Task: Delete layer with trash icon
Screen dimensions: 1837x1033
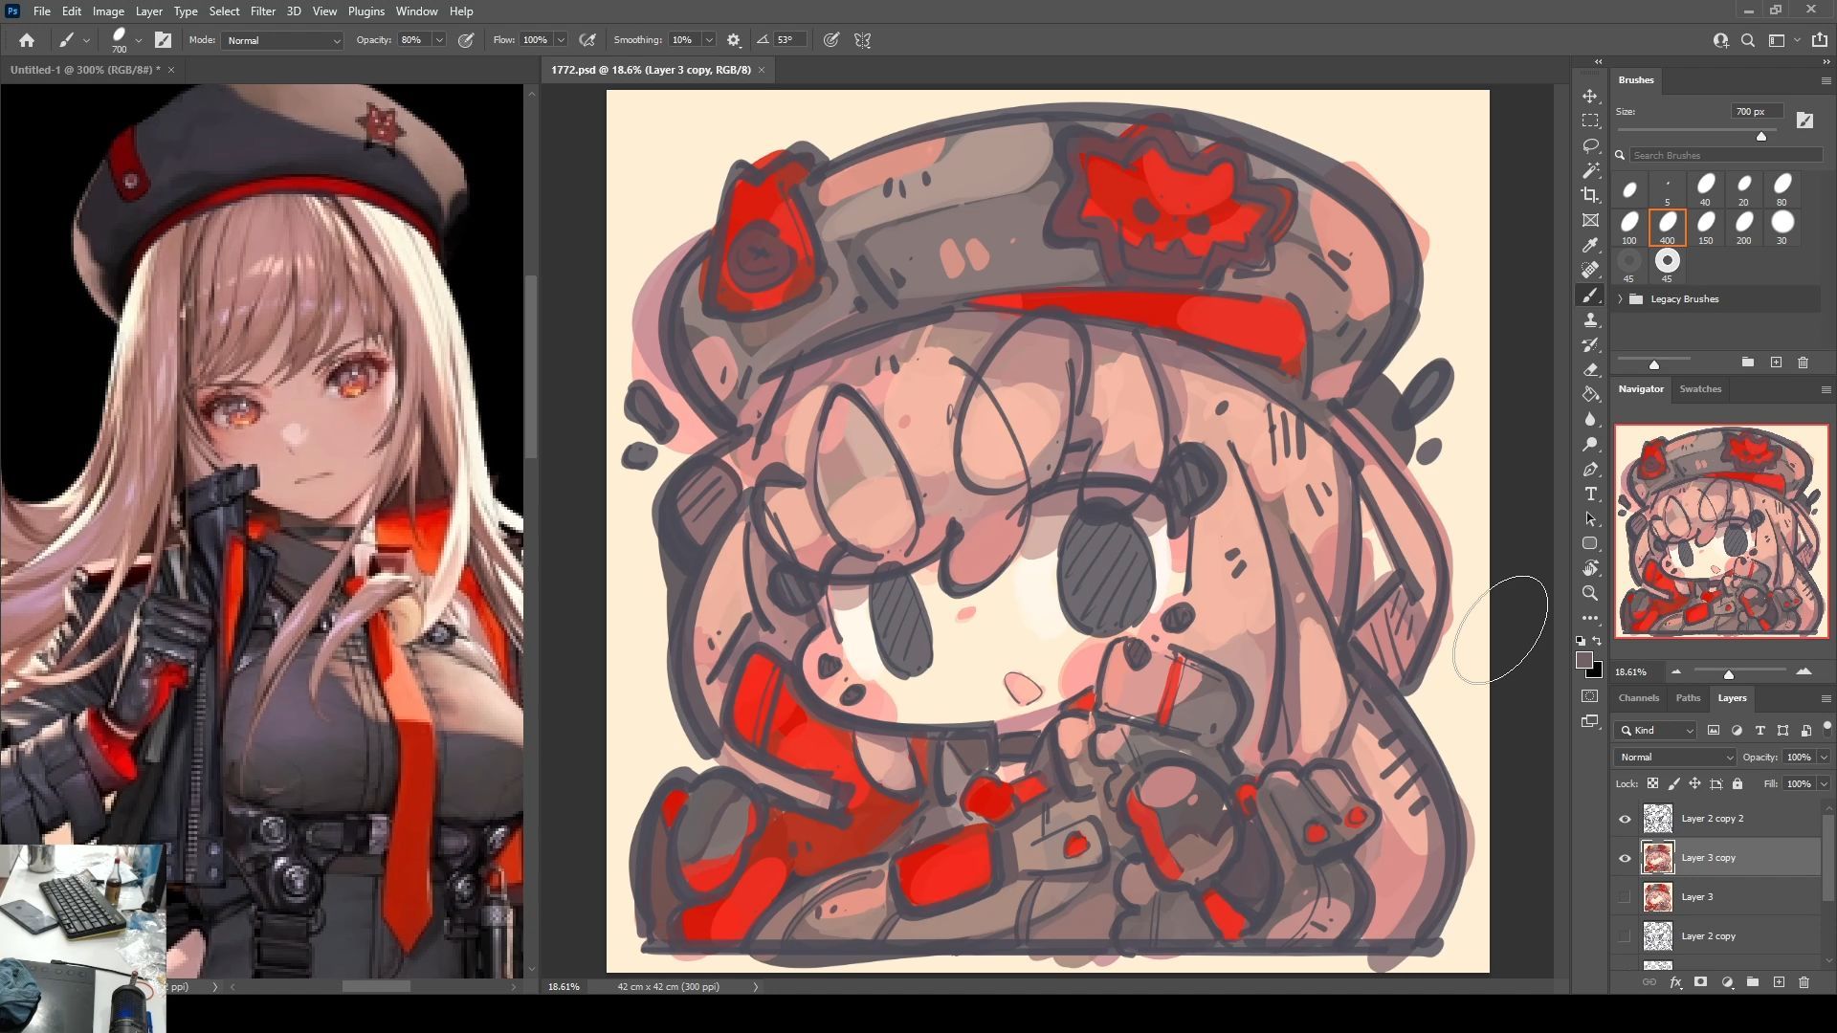Action: tap(1804, 982)
